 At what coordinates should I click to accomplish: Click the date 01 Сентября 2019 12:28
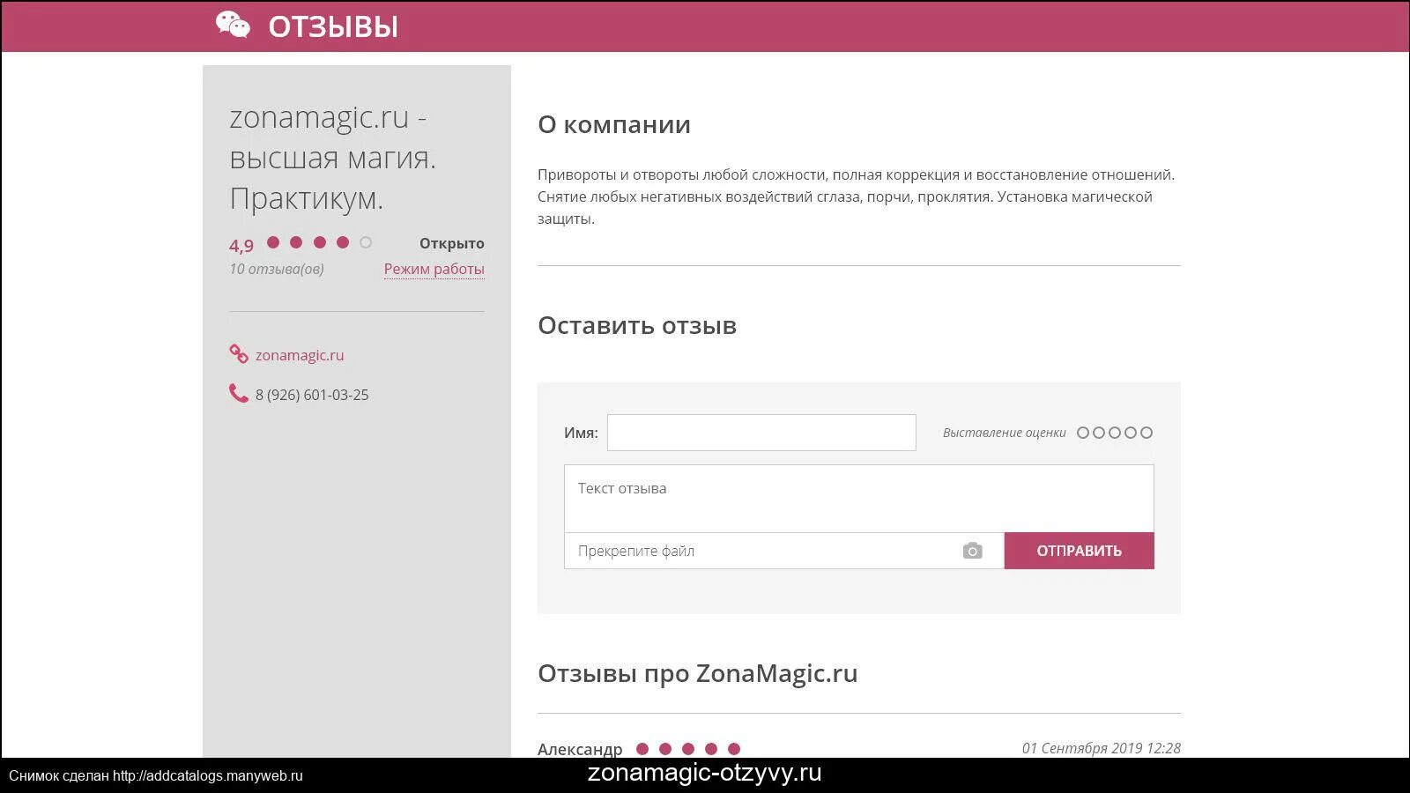tap(1101, 748)
